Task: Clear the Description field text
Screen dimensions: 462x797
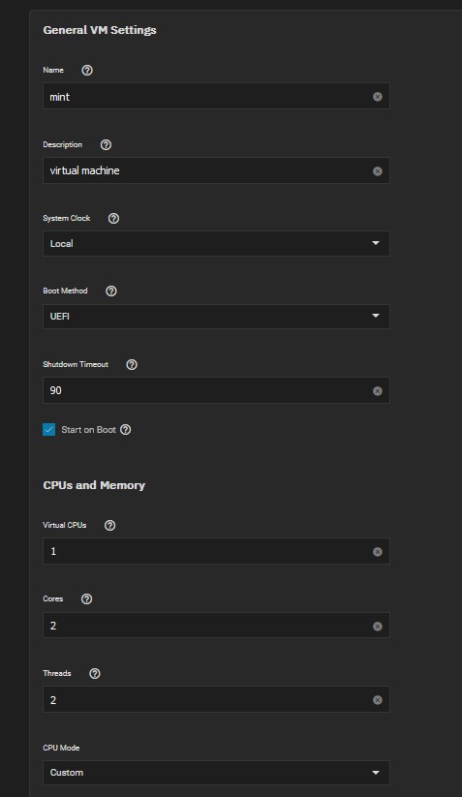Action: tap(377, 171)
